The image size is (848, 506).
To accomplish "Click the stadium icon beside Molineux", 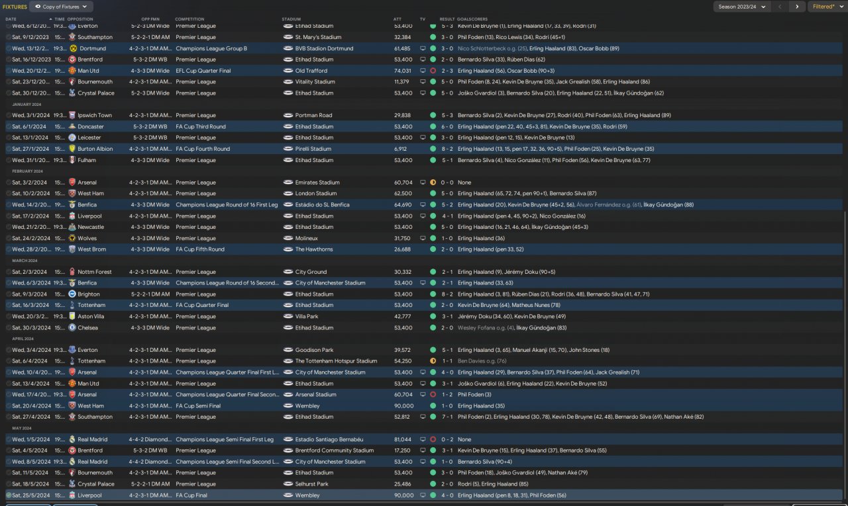I will (288, 238).
